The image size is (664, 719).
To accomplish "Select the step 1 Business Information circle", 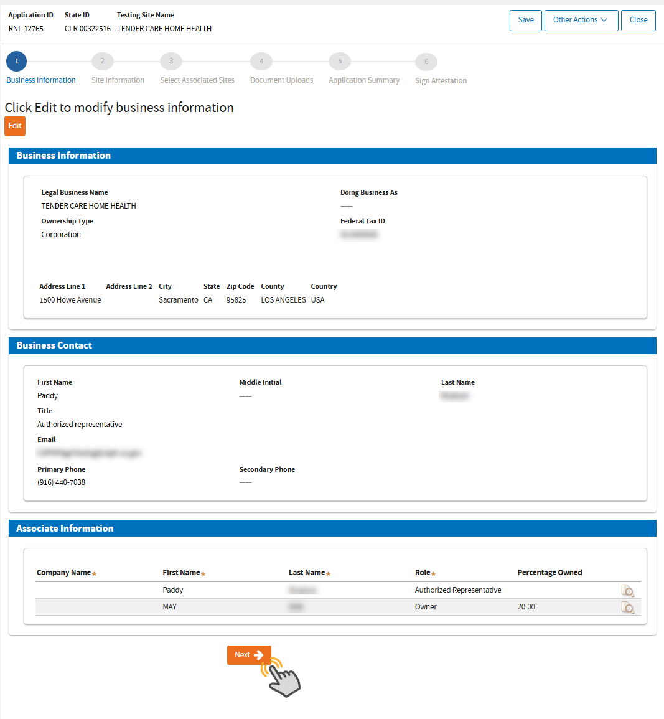I will coord(16,61).
